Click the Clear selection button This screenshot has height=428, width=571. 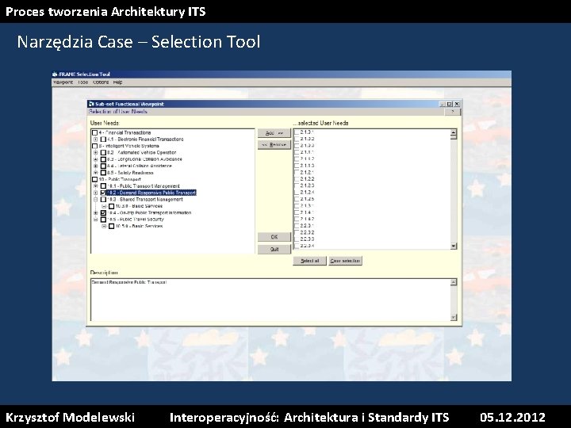[345, 261]
